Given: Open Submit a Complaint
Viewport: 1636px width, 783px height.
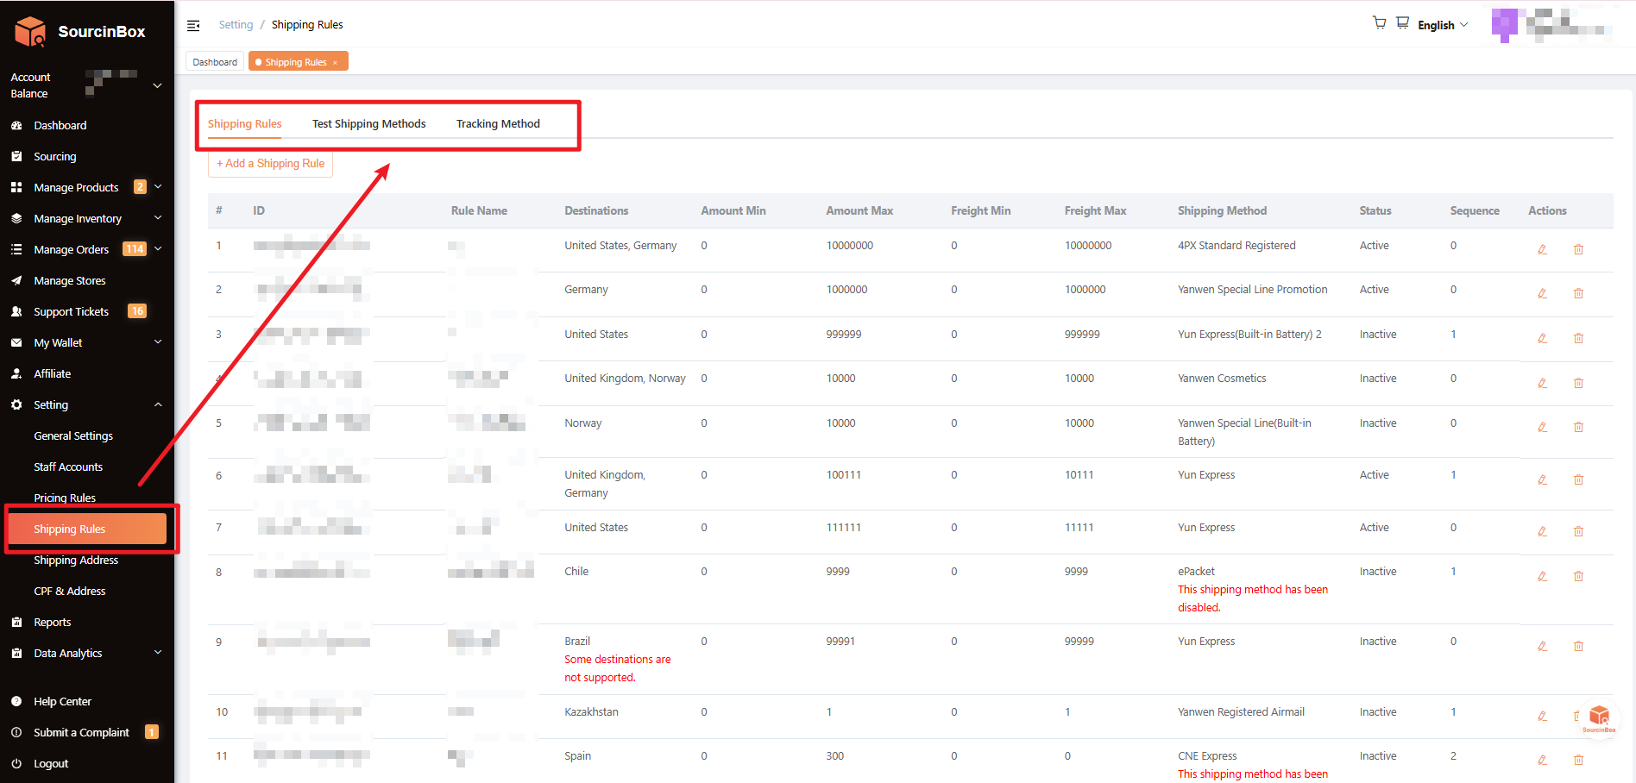Looking at the screenshot, I should coord(81,732).
